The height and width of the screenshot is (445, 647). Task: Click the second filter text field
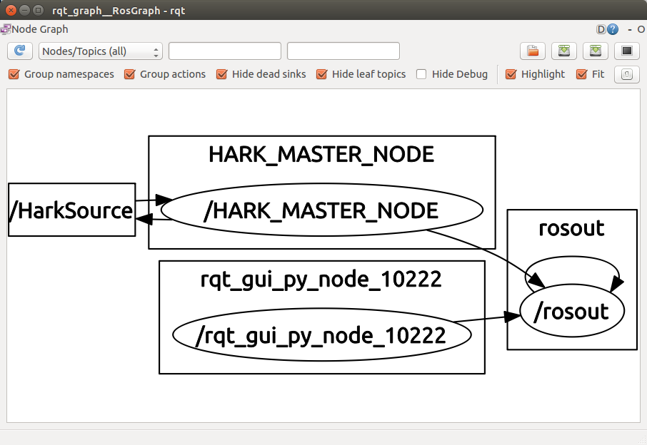coord(343,51)
